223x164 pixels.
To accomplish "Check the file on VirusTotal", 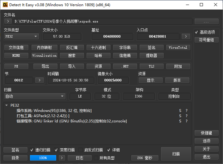I will pyautogui.click(x=178, y=47).
